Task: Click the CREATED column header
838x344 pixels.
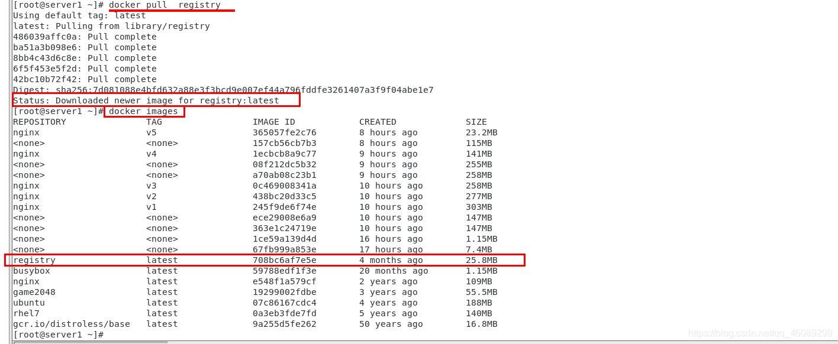Action: point(378,122)
